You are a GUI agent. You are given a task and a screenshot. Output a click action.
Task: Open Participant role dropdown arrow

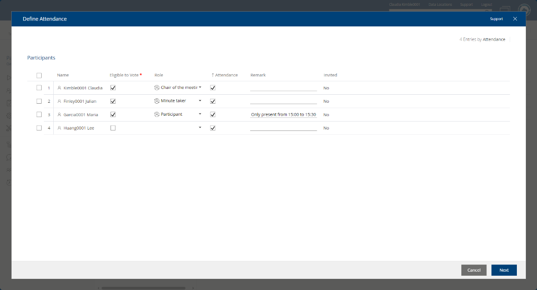200,114
